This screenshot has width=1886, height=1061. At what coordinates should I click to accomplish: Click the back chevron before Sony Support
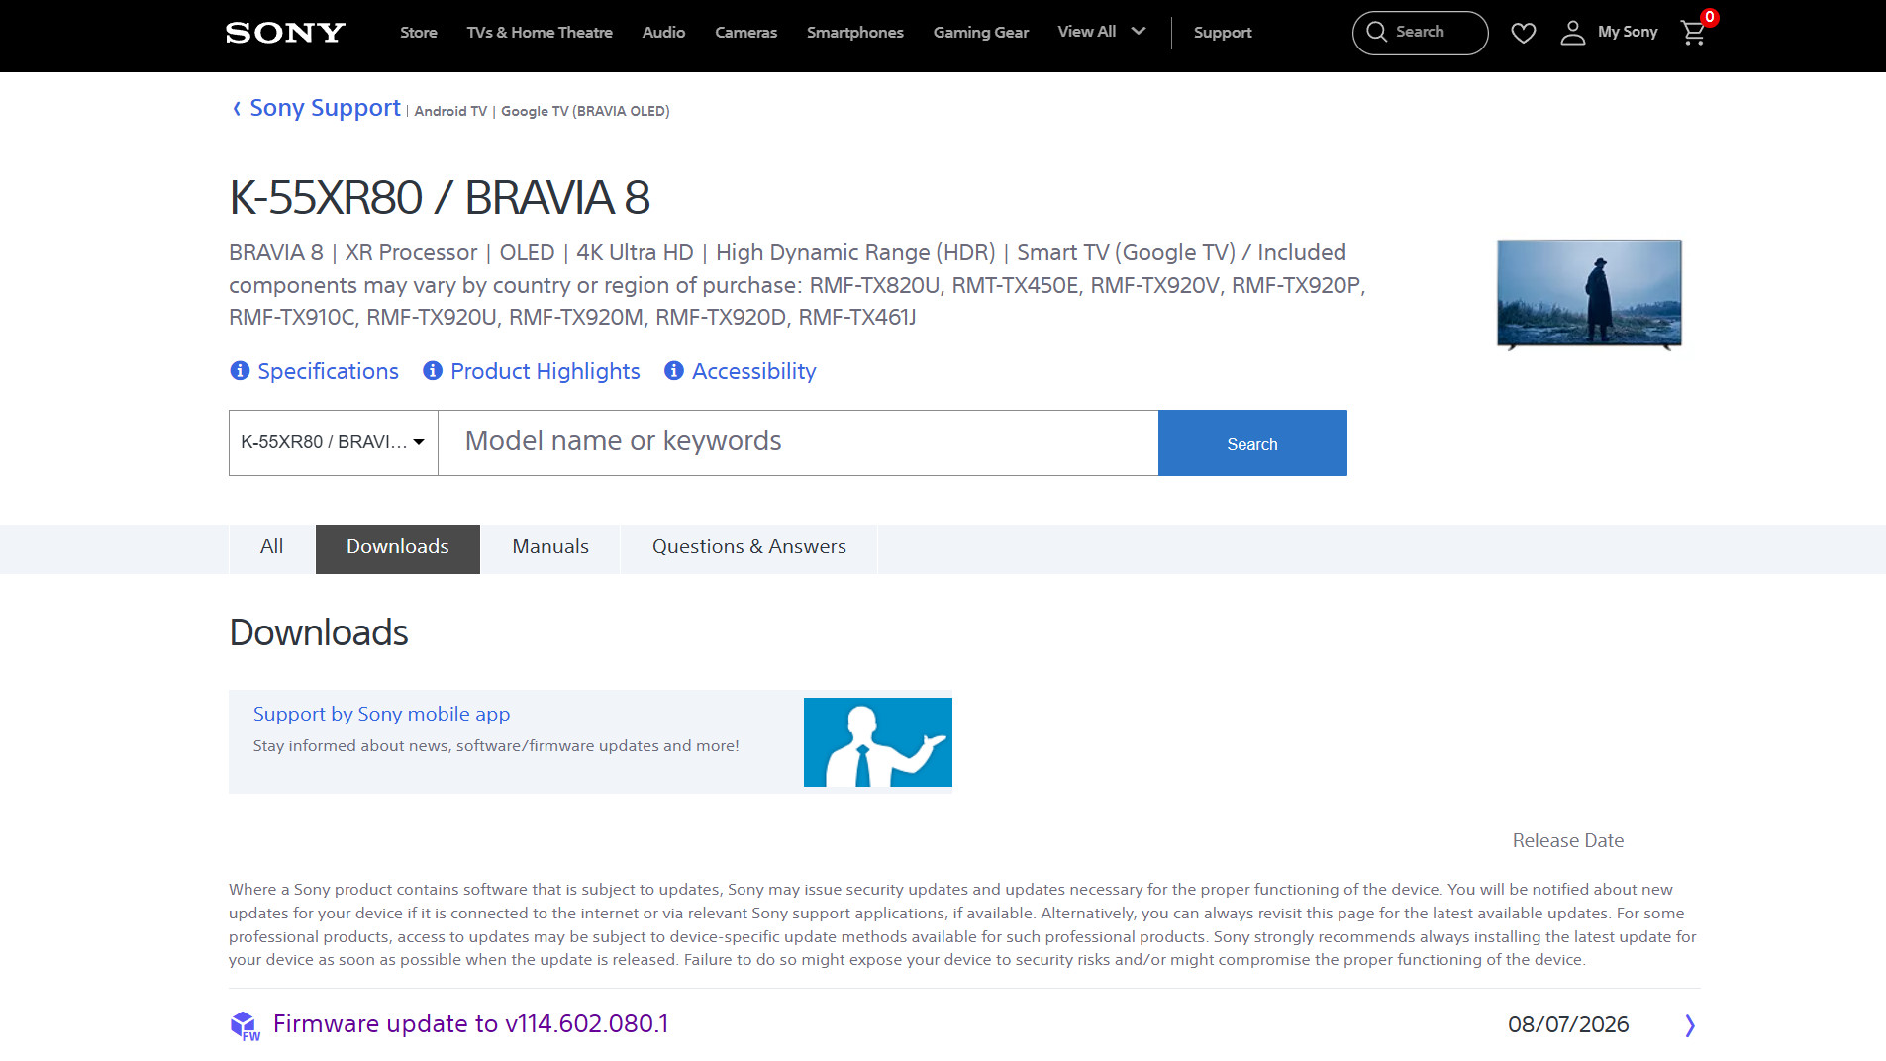237,109
